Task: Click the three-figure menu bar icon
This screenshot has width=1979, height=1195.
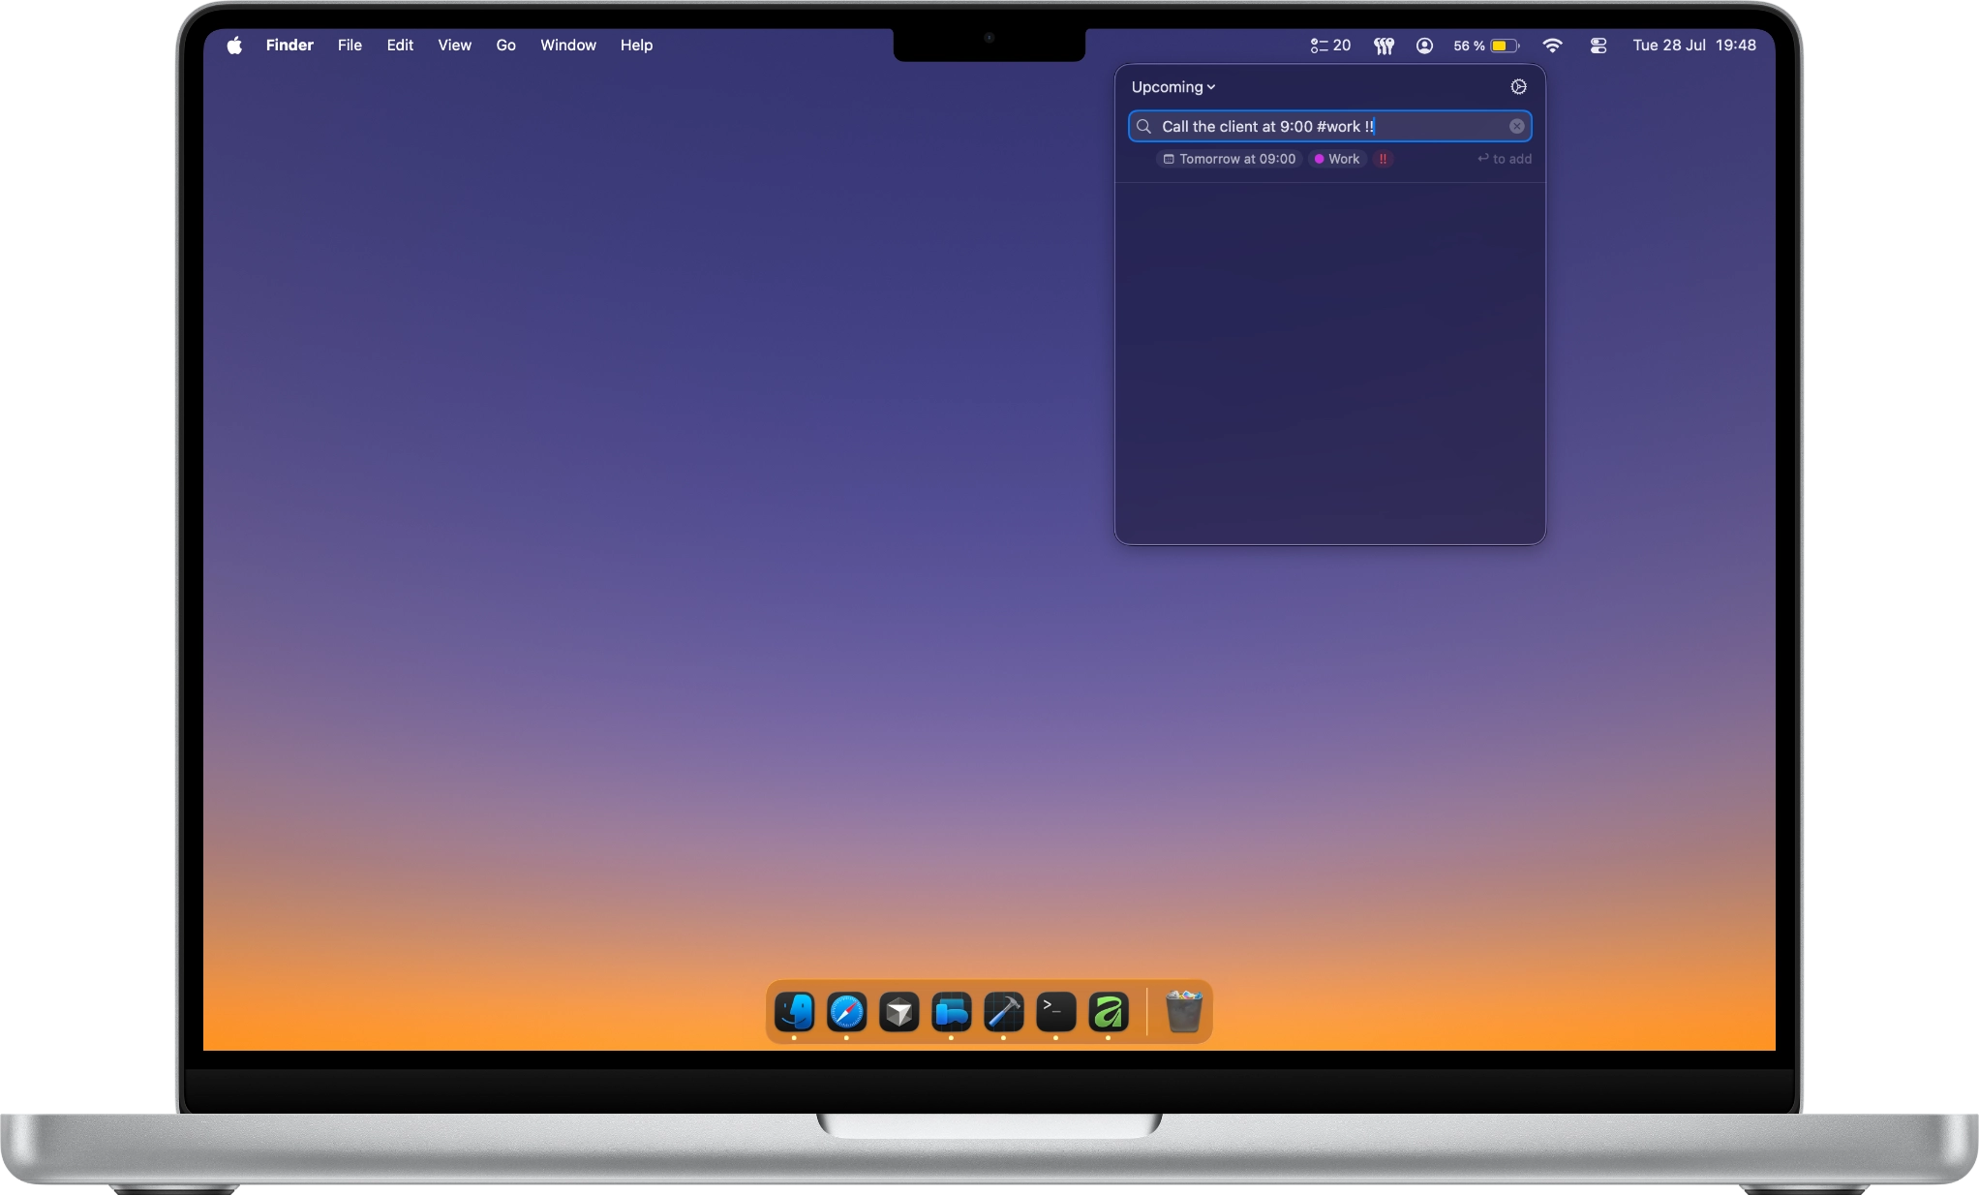Action: click(x=1384, y=46)
